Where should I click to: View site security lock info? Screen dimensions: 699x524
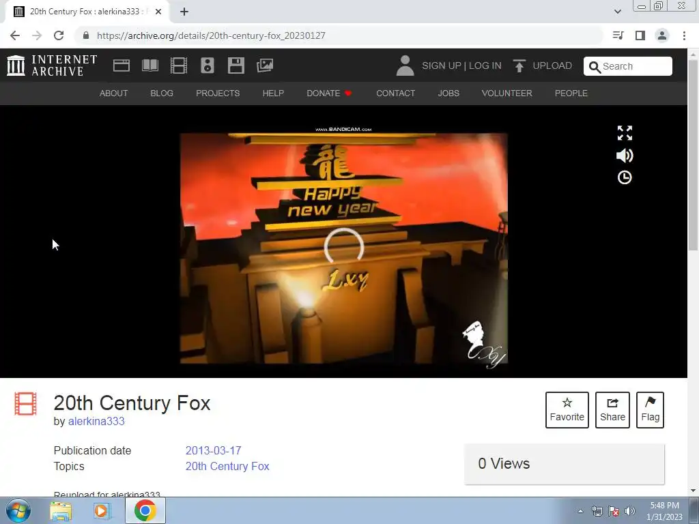(86, 35)
